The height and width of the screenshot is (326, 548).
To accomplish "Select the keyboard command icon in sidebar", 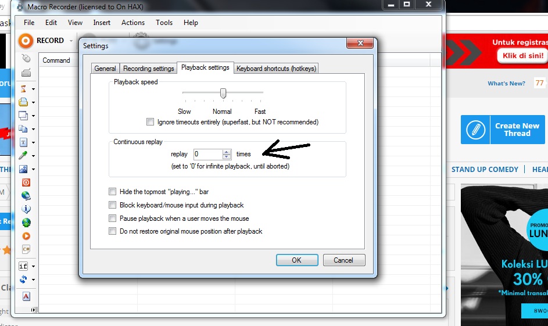I will 26,73.
